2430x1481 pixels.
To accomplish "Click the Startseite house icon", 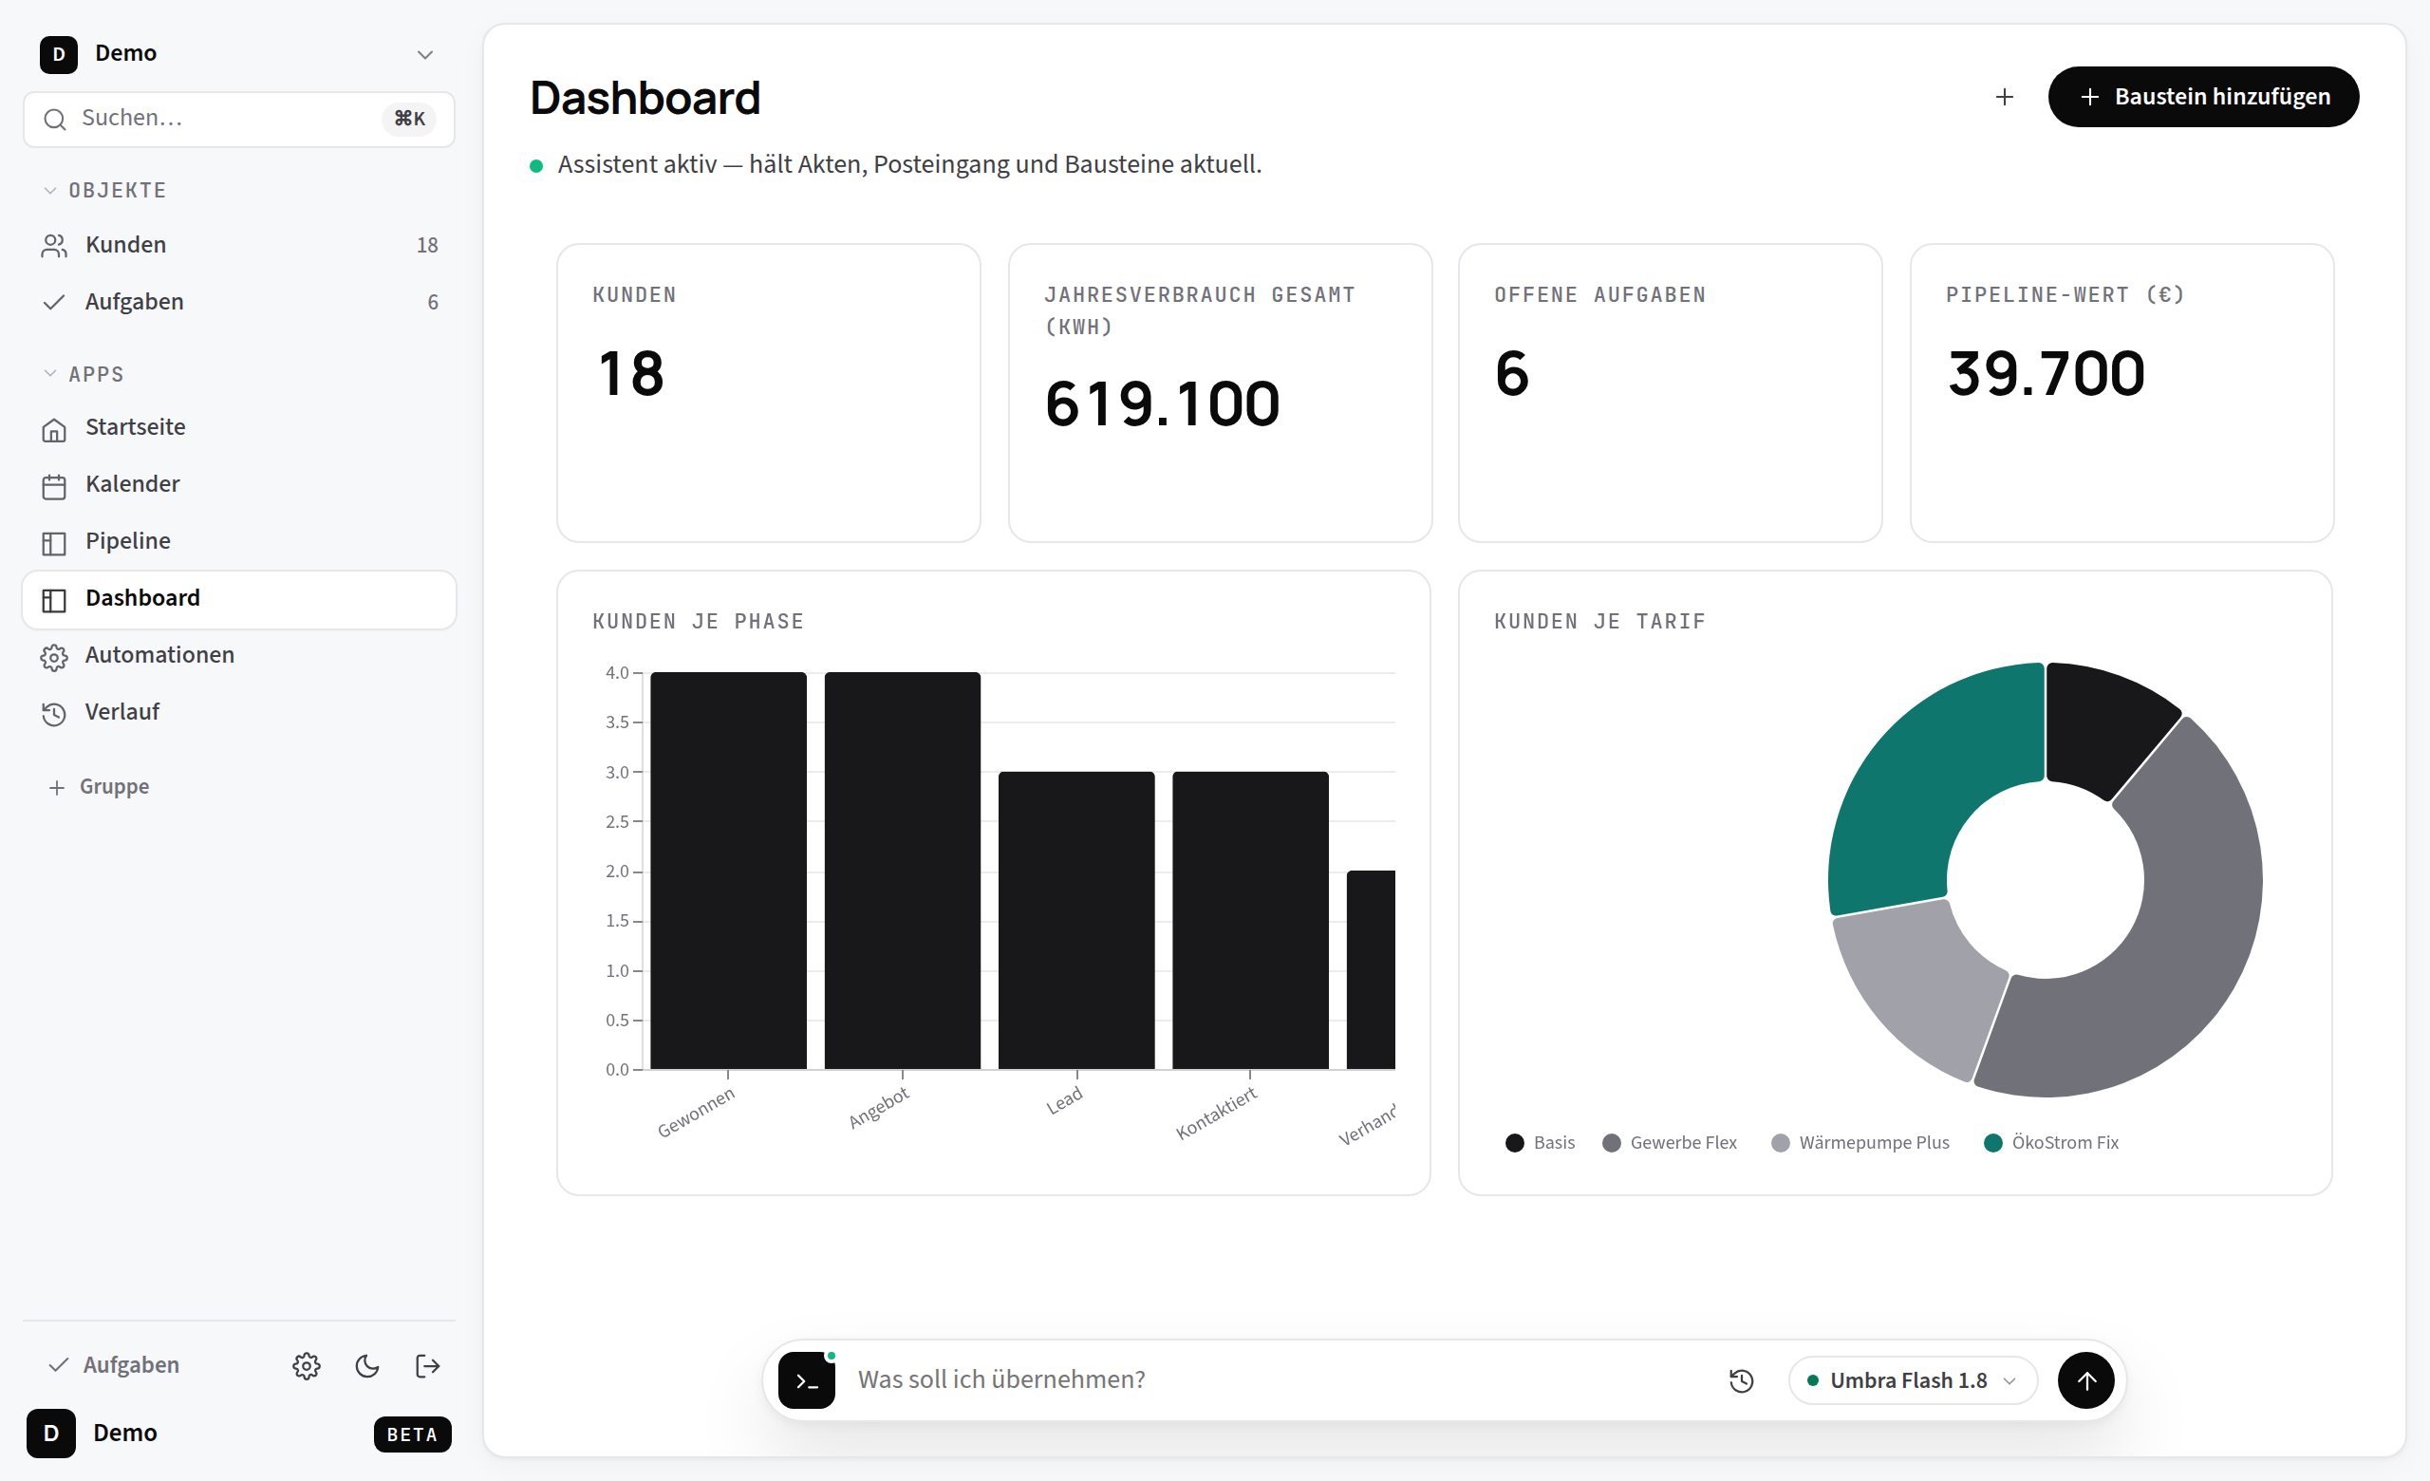I will pyautogui.click(x=54, y=429).
